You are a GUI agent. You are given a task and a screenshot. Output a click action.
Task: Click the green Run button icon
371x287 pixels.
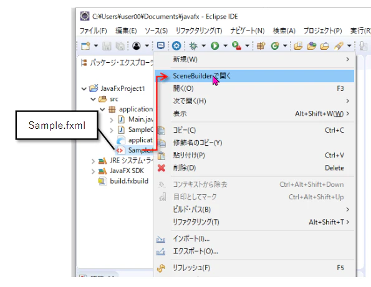[x=215, y=45]
